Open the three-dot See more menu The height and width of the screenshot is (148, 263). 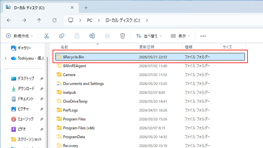(x=203, y=36)
